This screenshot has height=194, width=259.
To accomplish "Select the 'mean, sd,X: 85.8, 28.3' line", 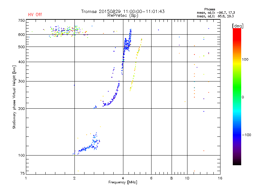I will [x=215, y=16].
